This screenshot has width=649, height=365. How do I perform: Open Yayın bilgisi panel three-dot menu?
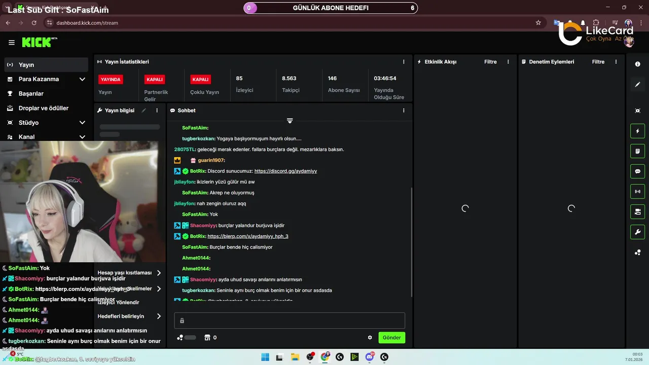click(x=157, y=110)
